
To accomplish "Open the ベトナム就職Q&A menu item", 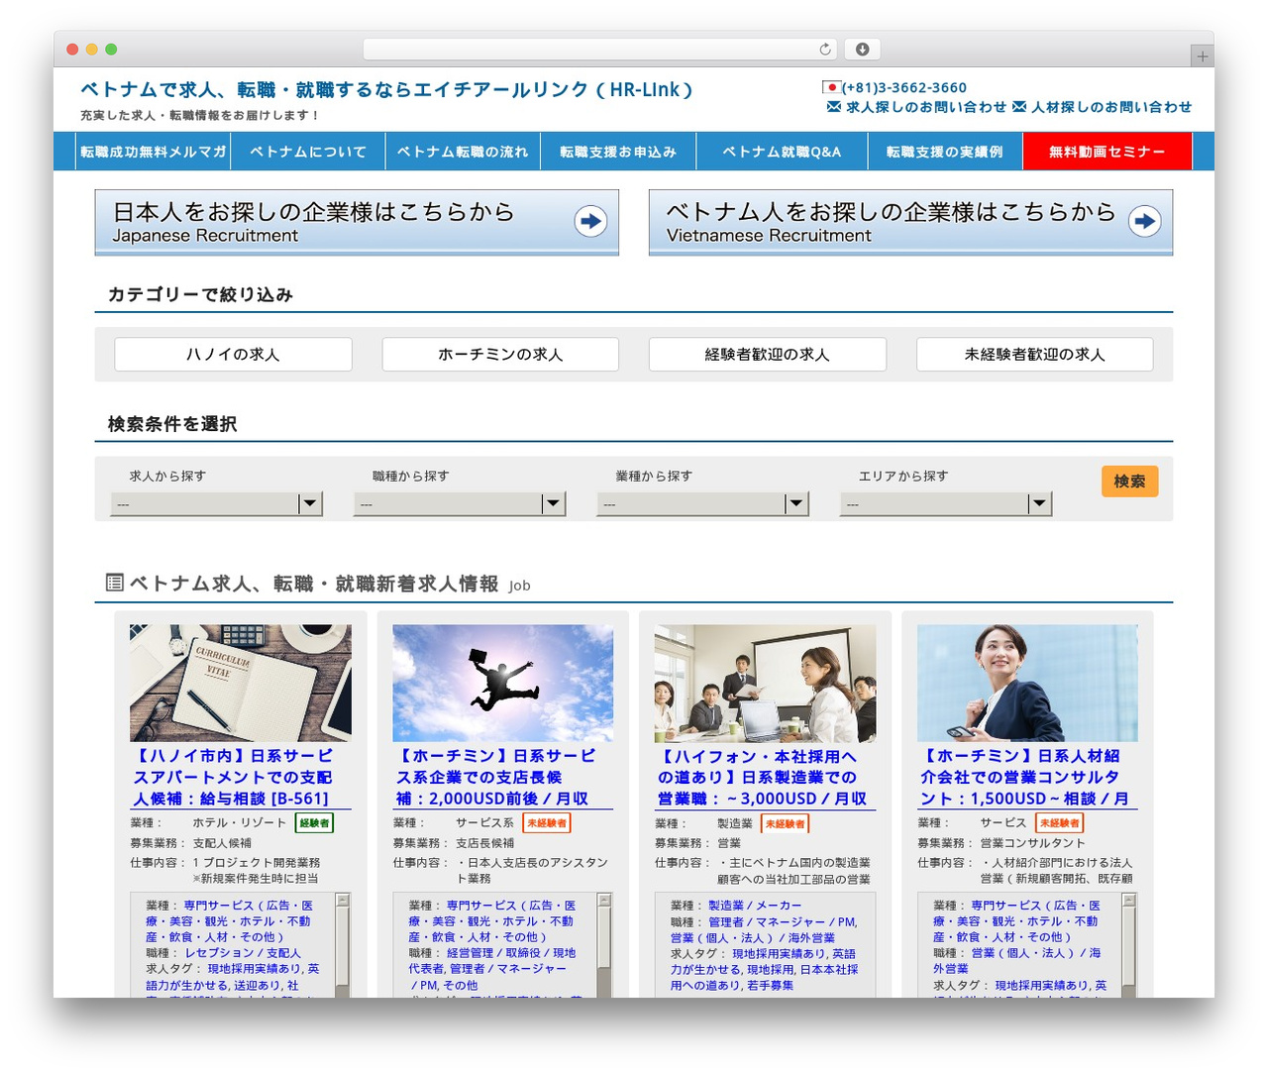I will (782, 152).
